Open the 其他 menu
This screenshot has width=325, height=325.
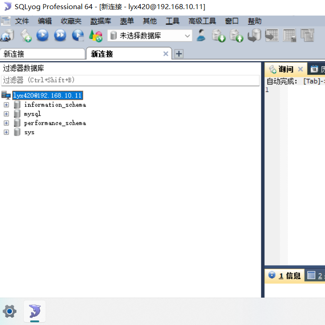pos(150,21)
